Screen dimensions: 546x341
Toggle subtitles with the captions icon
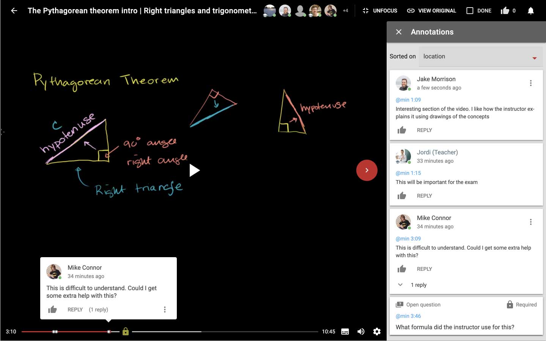coord(345,332)
